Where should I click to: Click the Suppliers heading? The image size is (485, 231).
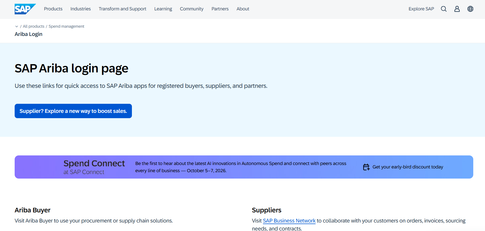tap(266, 210)
